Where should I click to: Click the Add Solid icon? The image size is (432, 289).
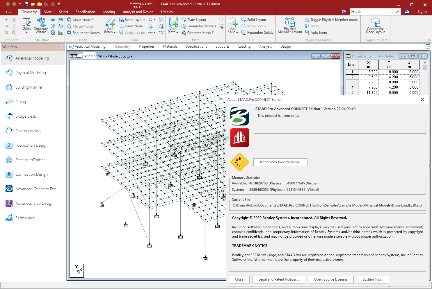(x=233, y=22)
